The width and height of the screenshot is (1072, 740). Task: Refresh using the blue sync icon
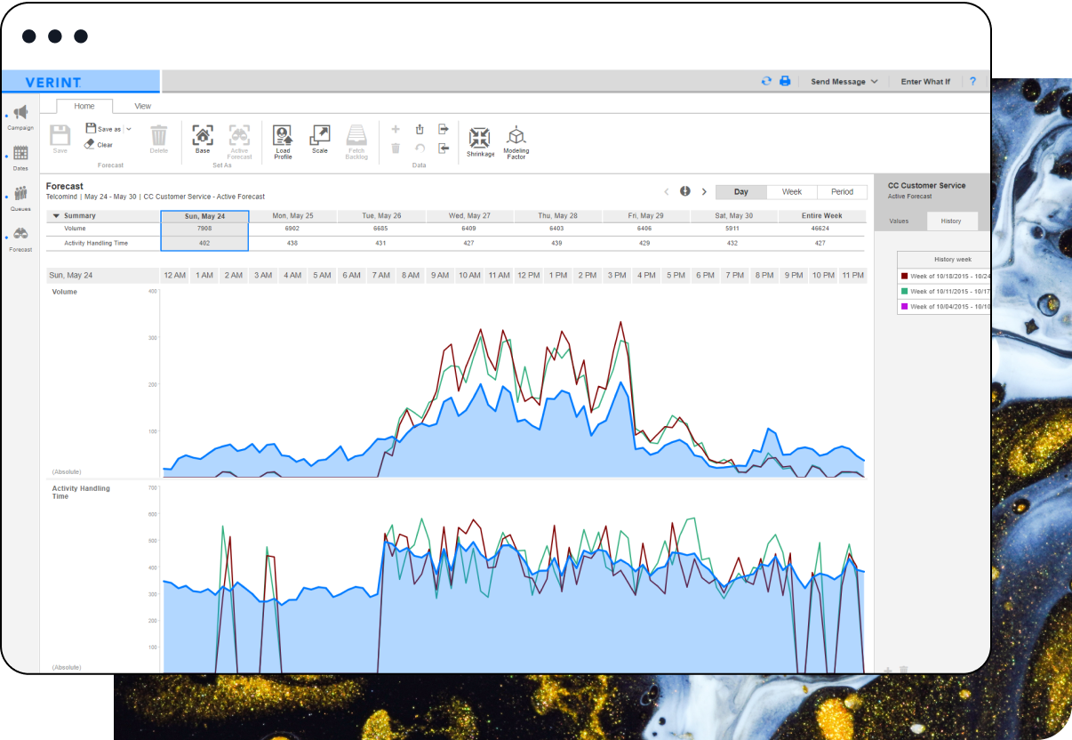click(x=766, y=81)
